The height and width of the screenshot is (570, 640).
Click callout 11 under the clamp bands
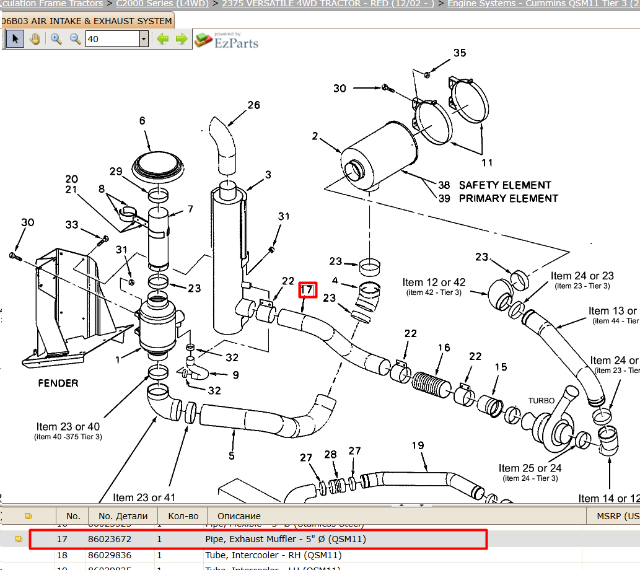click(x=486, y=163)
